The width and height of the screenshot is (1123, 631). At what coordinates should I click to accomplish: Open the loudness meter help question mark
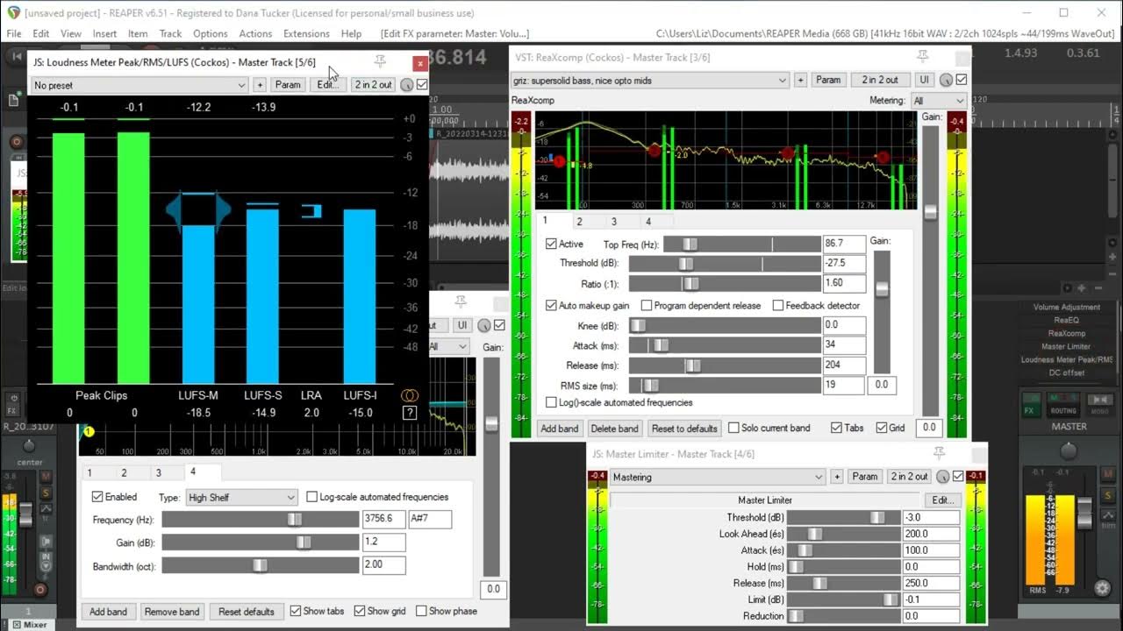[409, 413]
